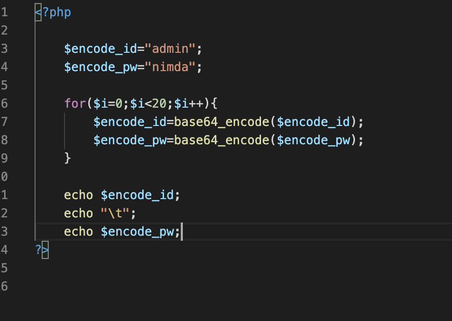The width and height of the screenshot is (452, 321).
Task: Click base64_encode on the $encode_pw line
Action: (x=221, y=140)
